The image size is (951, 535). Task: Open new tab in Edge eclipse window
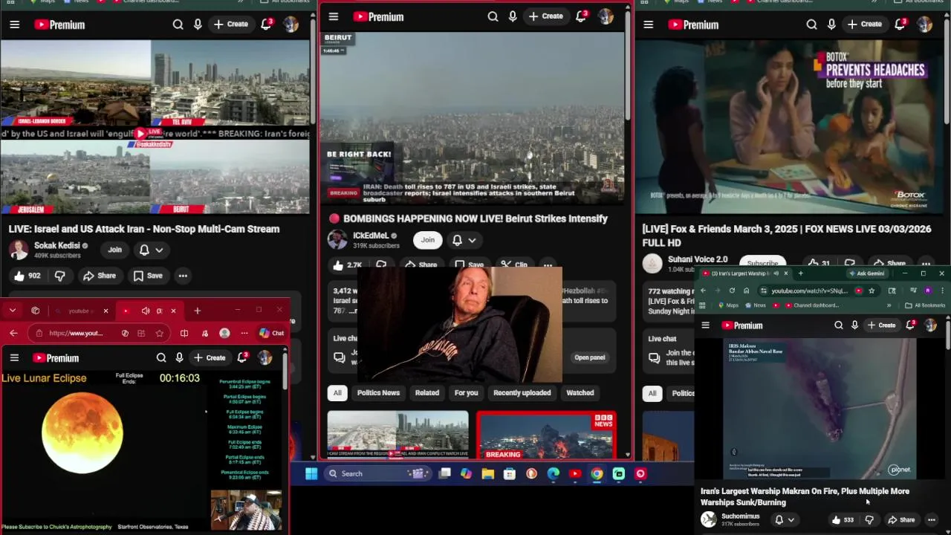(x=197, y=311)
